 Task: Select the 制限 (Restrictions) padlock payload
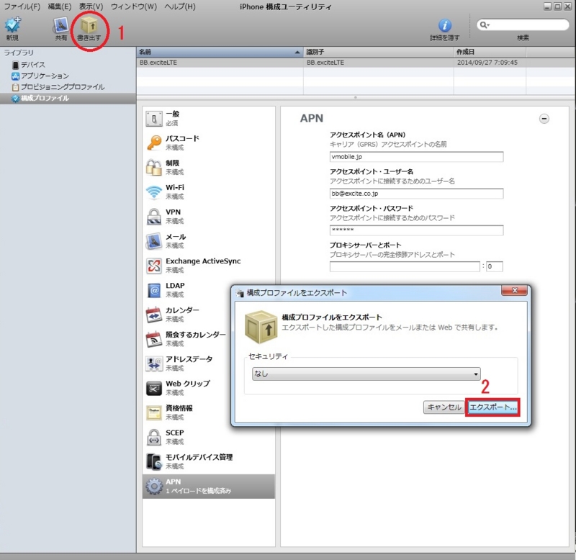click(x=208, y=168)
